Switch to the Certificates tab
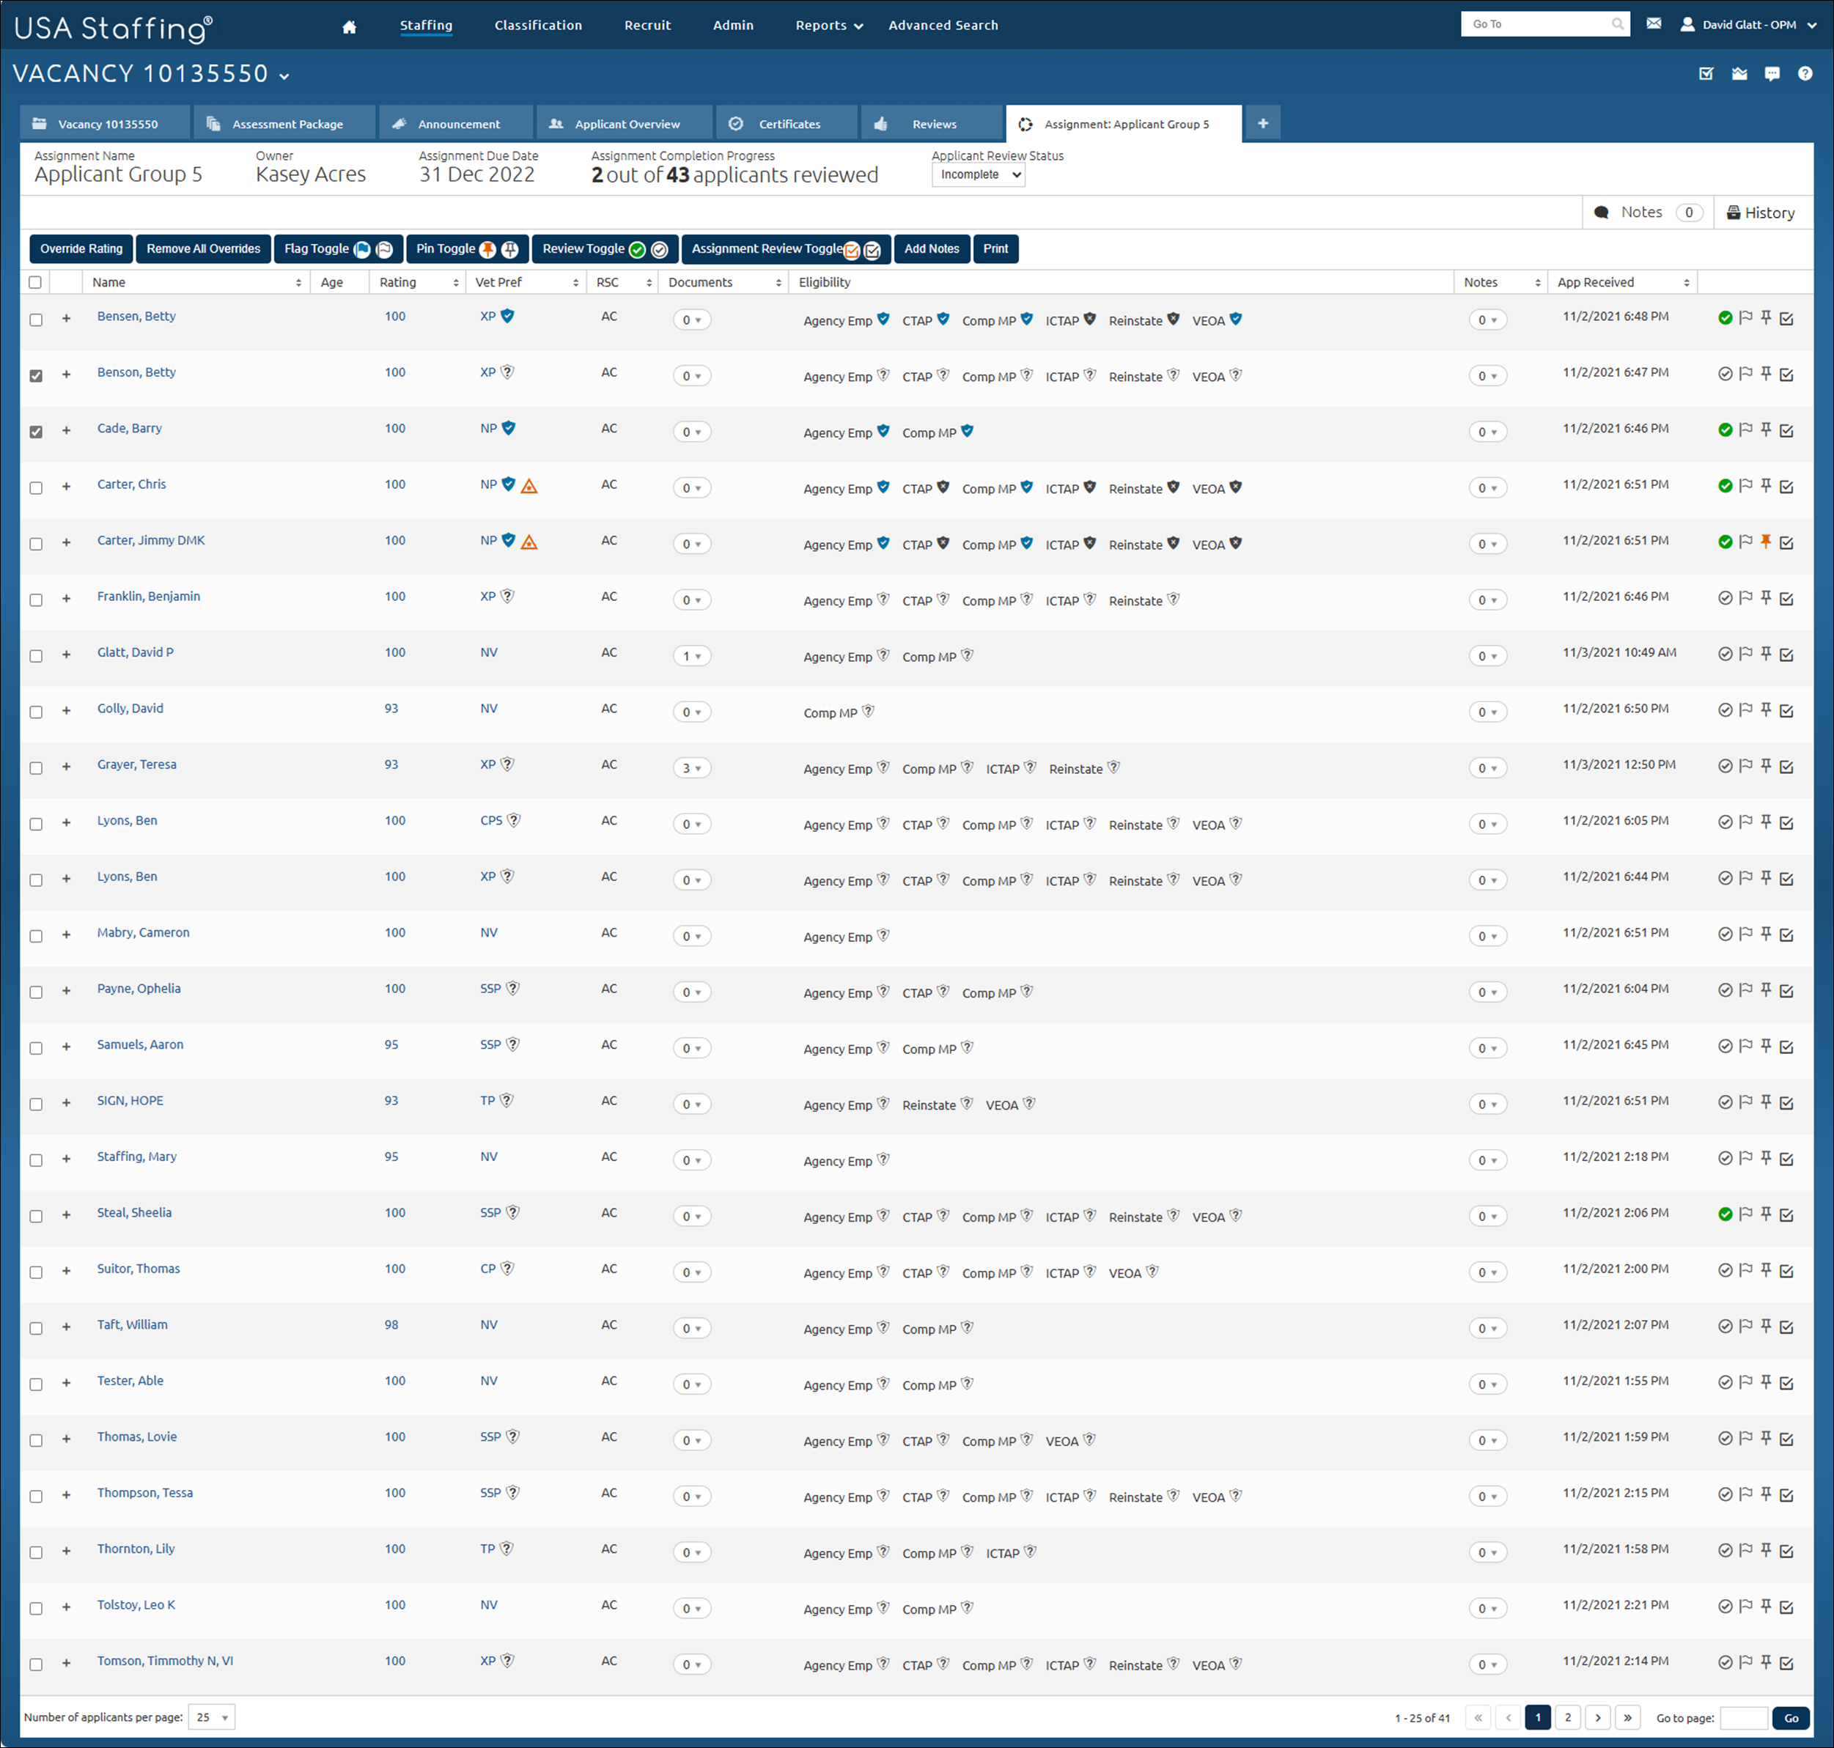The height and width of the screenshot is (1748, 1834). (787, 123)
